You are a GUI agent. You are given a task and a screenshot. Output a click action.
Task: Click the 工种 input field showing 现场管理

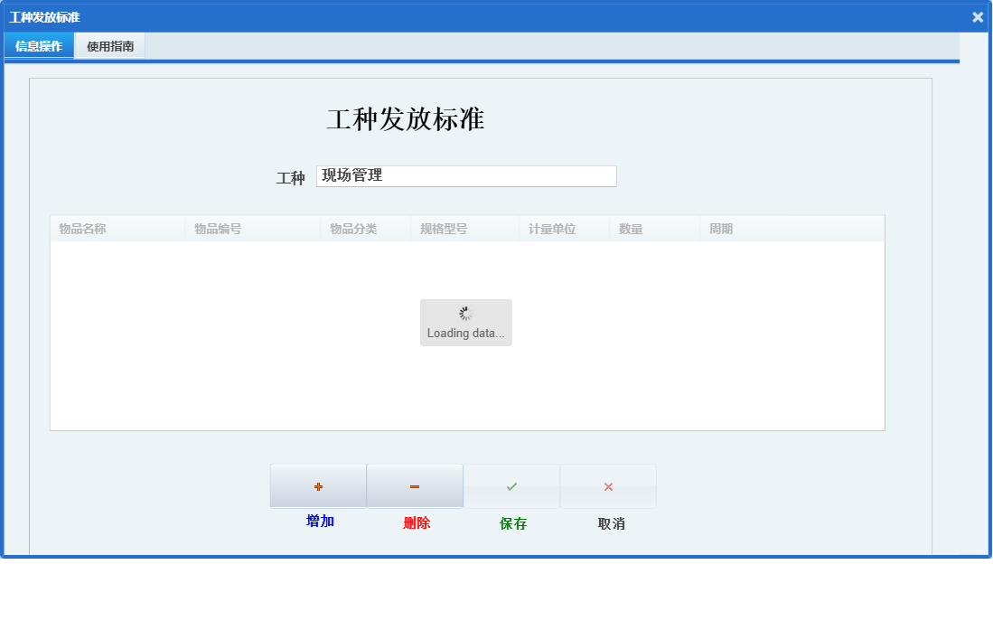tap(466, 175)
